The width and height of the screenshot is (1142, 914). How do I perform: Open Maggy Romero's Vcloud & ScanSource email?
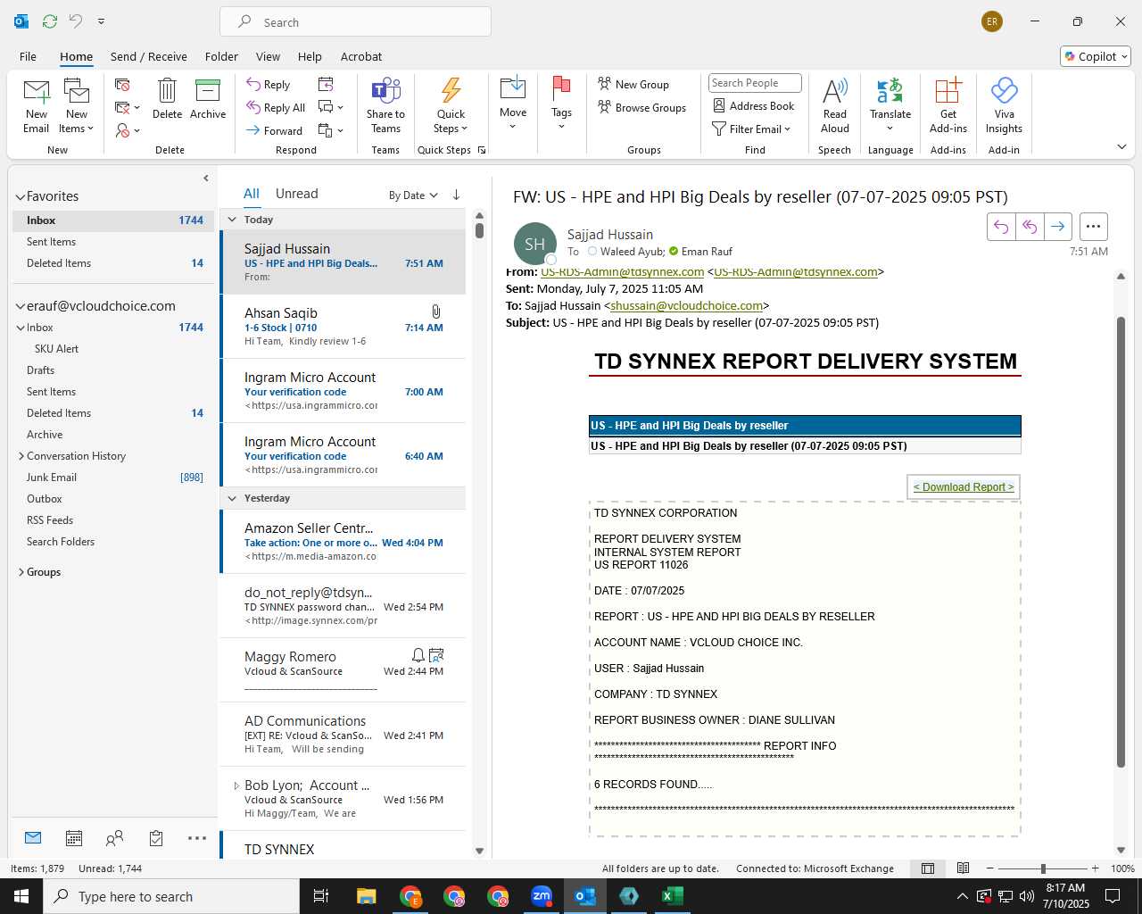(343, 670)
